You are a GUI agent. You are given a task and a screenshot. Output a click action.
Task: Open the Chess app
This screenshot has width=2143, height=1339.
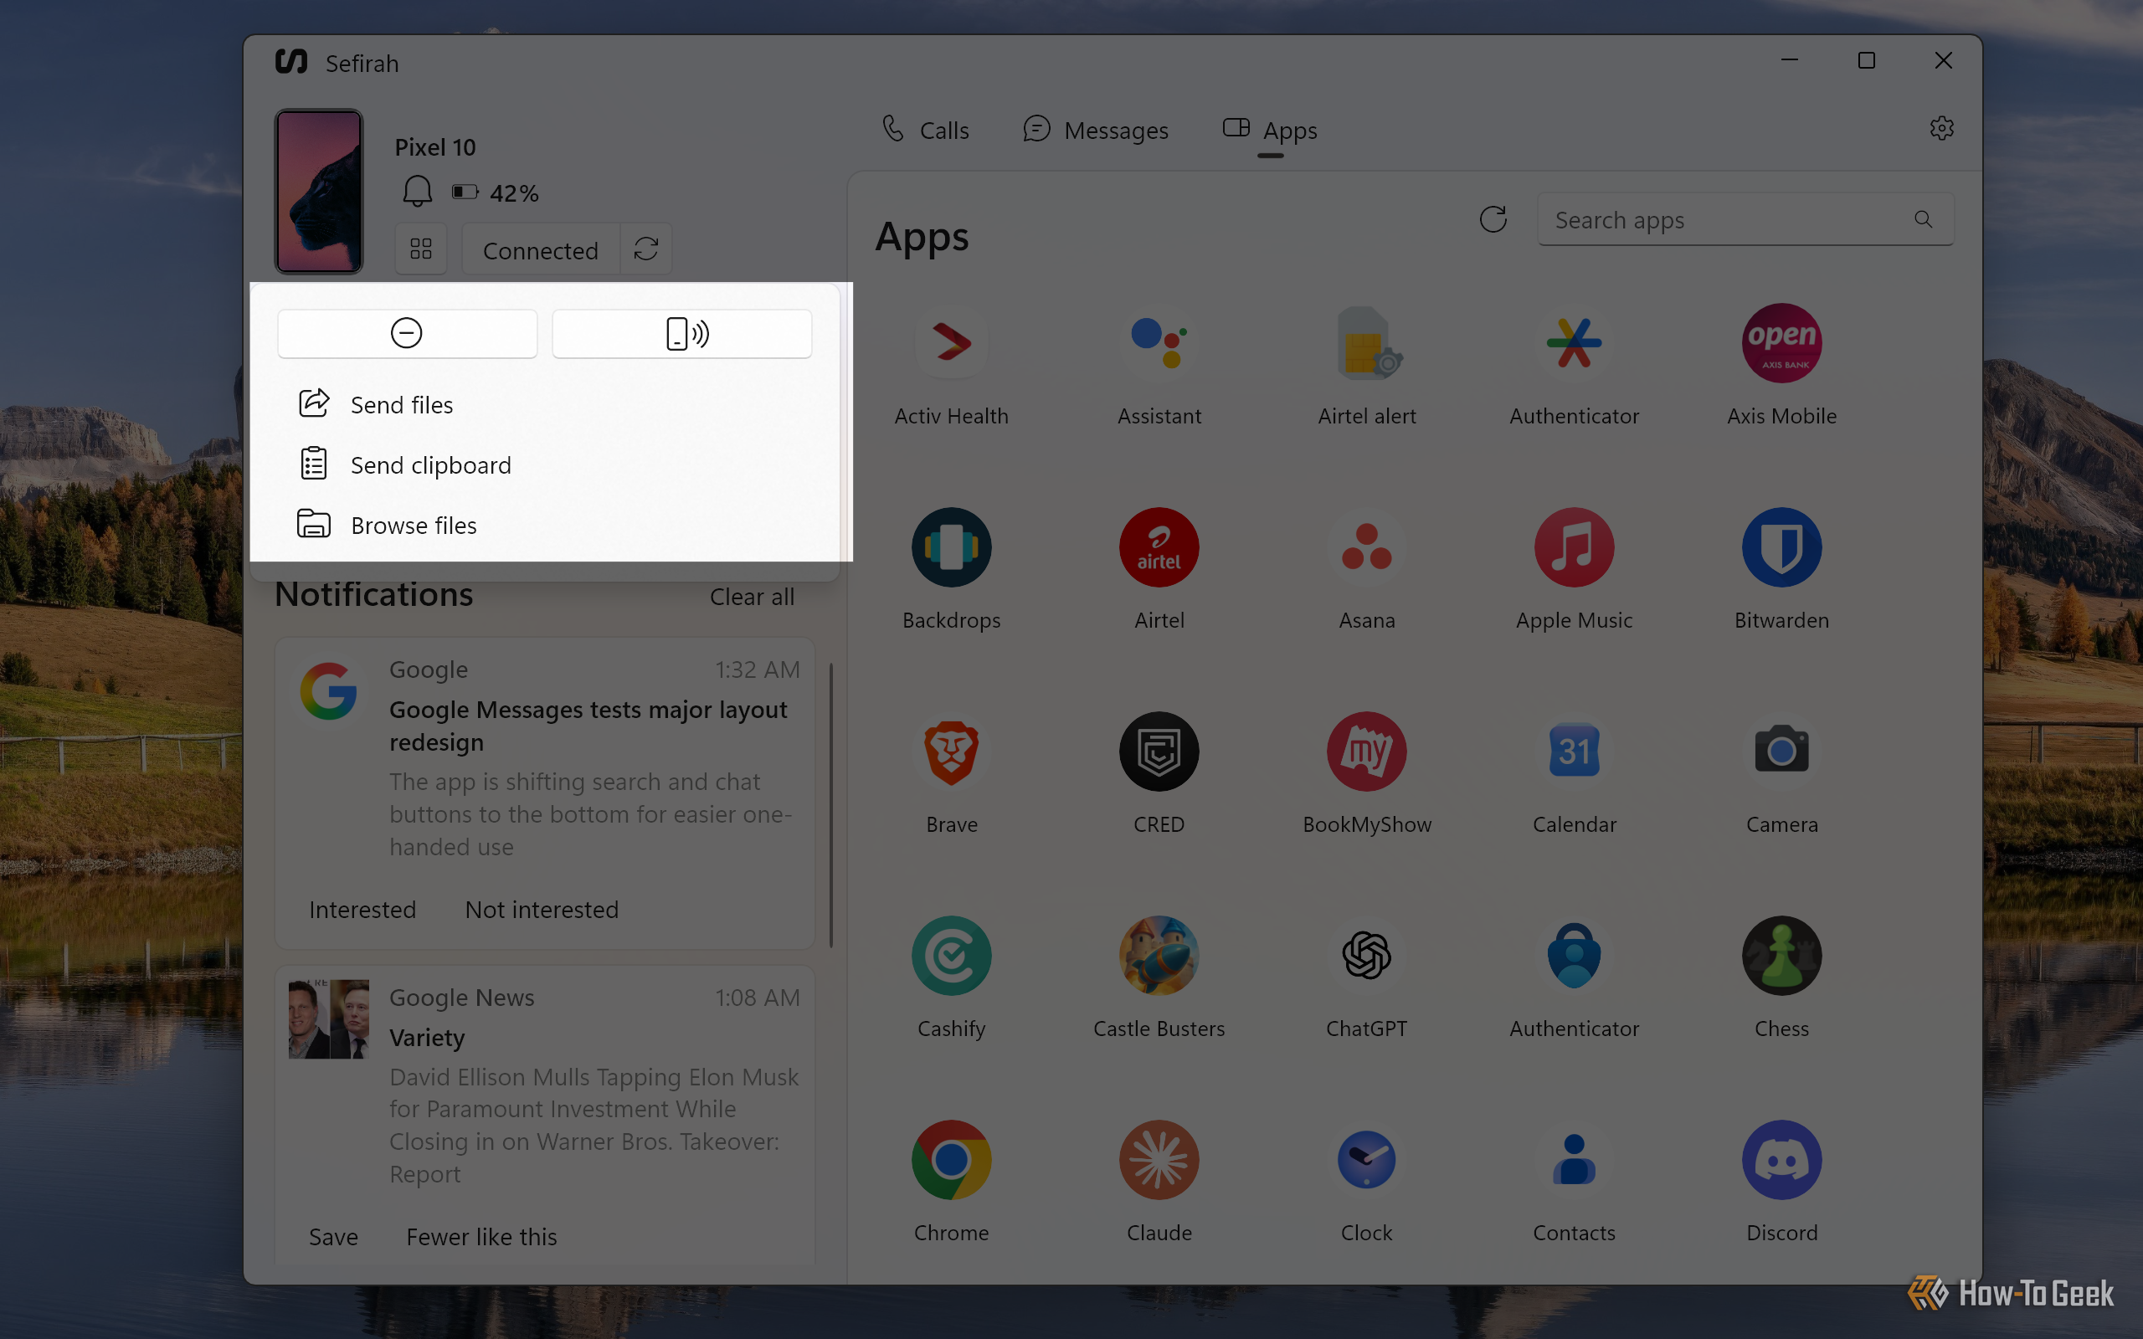point(1781,977)
